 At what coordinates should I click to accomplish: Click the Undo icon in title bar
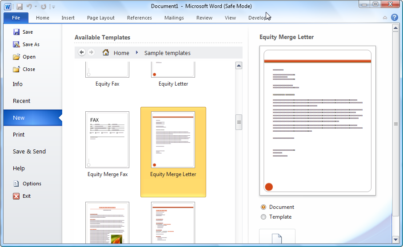[29, 6]
